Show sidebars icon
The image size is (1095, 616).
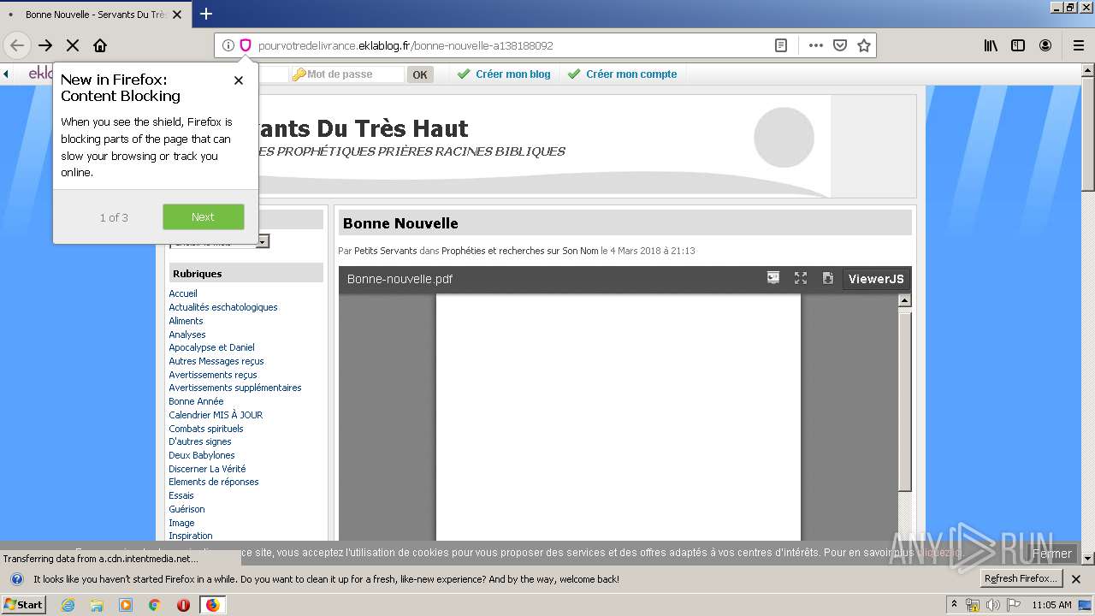(1018, 45)
